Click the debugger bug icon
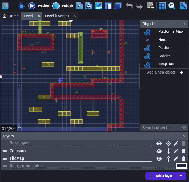 point(22,6)
